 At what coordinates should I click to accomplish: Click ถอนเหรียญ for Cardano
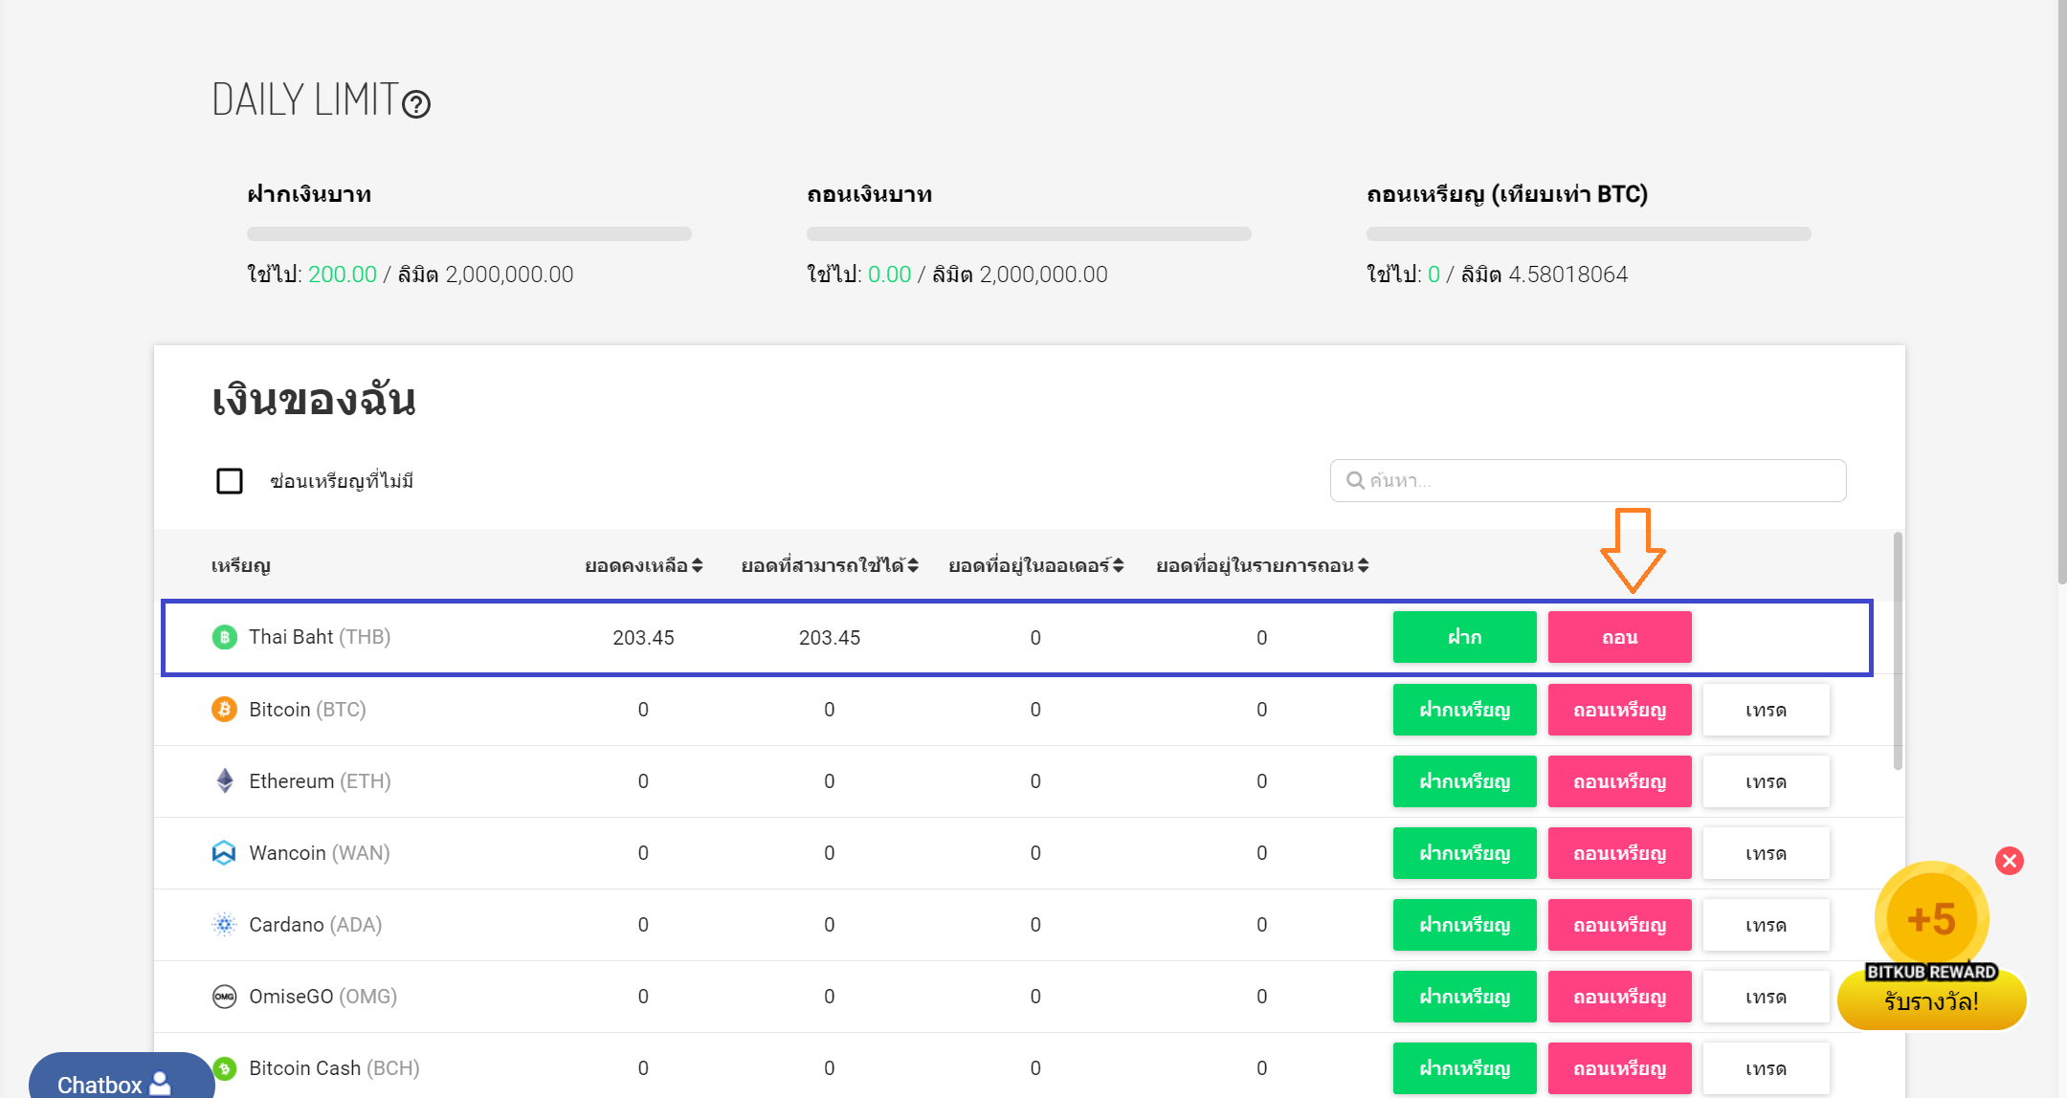click(1619, 925)
